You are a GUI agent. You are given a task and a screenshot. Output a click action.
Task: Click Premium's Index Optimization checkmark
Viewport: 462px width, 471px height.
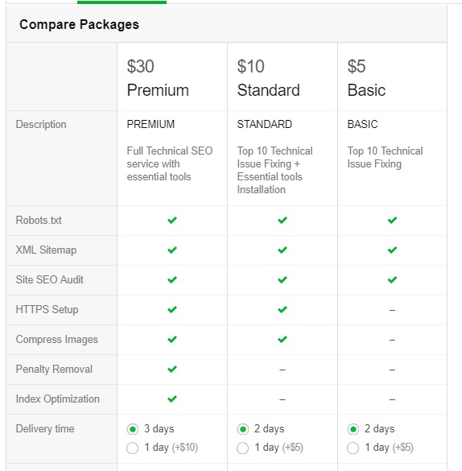pyautogui.click(x=172, y=399)
